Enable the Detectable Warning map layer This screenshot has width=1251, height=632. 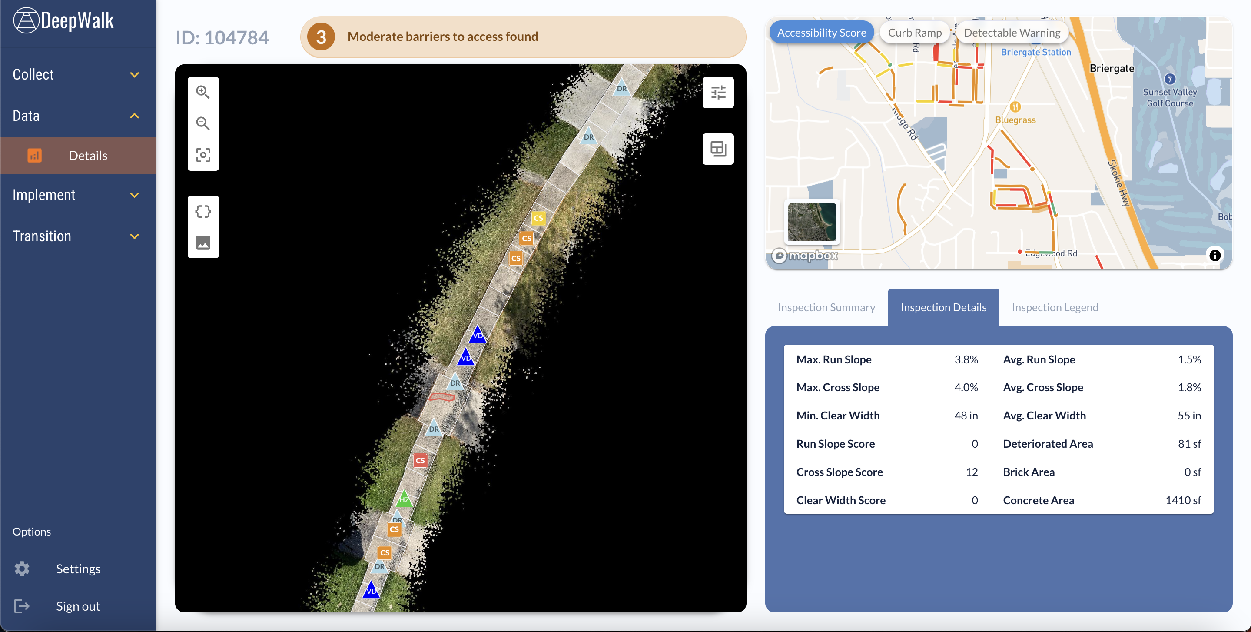(1012, 32)
